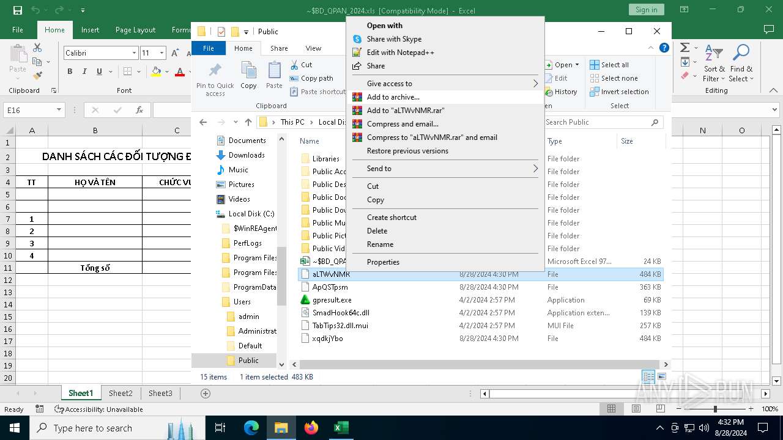Click the Excel Clear eraser icon
The height and width of the screenshot is (440, 783).
[685, 75]
